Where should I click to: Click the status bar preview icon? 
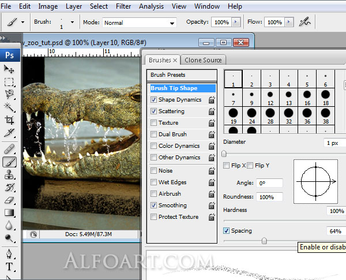tap(33, 234)
